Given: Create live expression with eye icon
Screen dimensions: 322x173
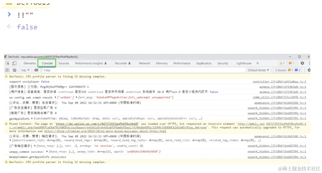Looking at the screenshot, I should pos(36,70).
